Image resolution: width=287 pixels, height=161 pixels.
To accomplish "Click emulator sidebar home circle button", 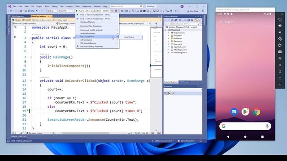I will tap(280, 72).
